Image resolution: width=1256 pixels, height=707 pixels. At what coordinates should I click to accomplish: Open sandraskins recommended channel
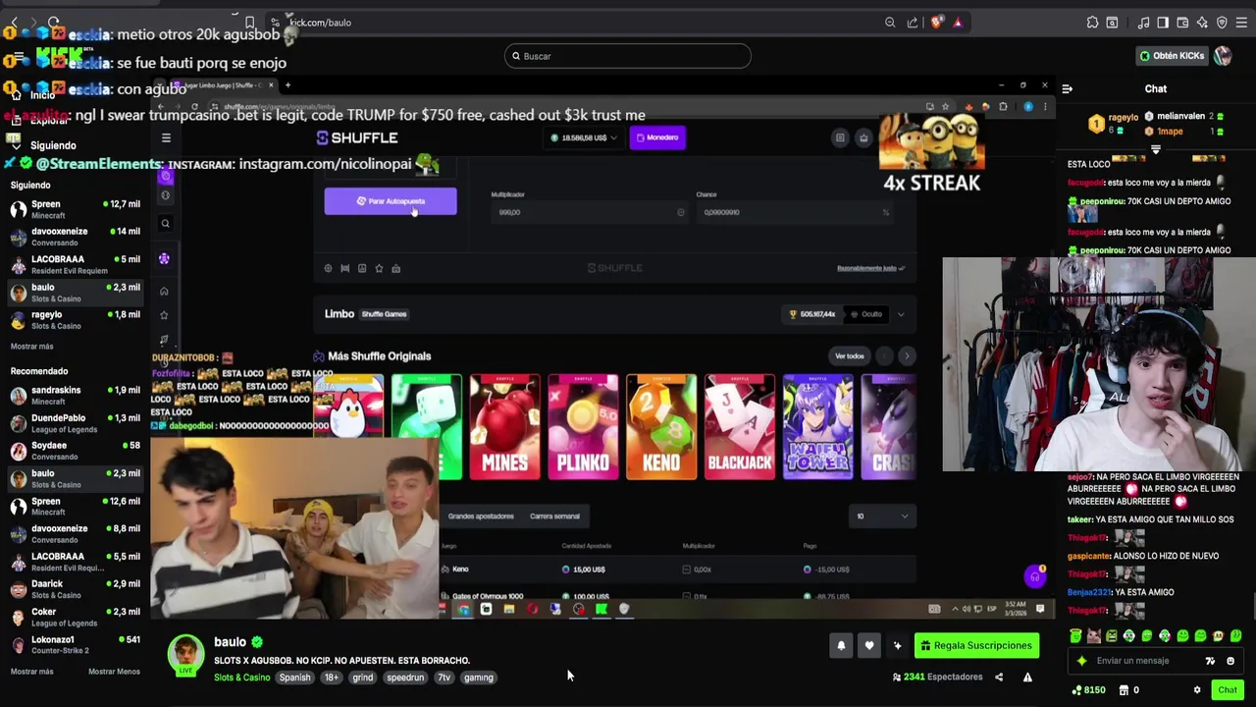tap(75, 396)
